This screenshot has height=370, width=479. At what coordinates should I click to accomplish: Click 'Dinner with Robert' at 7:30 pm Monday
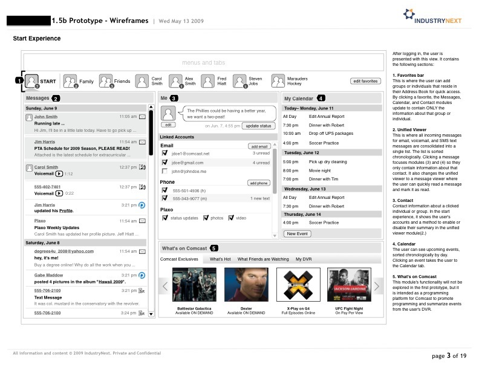(x=326, y=125)
